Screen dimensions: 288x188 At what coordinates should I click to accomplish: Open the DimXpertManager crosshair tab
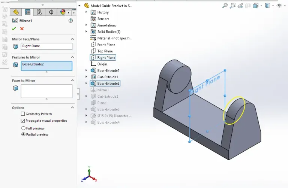pyautogui.click(x=51, y=12)
